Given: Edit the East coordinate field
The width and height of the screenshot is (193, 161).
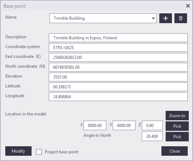Looking at the screenshot, I should pos(118,57).
